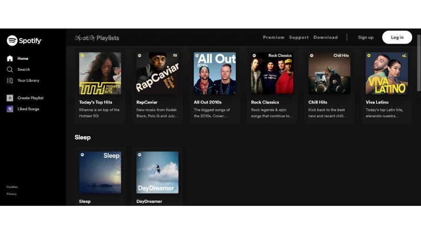Go back using the left arrow

79,37
